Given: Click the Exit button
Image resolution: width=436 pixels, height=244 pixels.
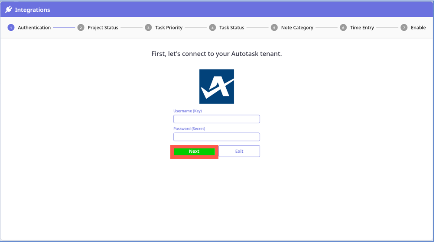Looking at the screenshot, I should pyautogui.click(x=239, y=151).
